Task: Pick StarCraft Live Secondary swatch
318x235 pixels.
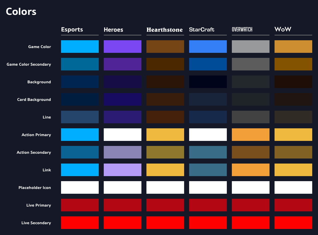Action: tap(208, 223)
